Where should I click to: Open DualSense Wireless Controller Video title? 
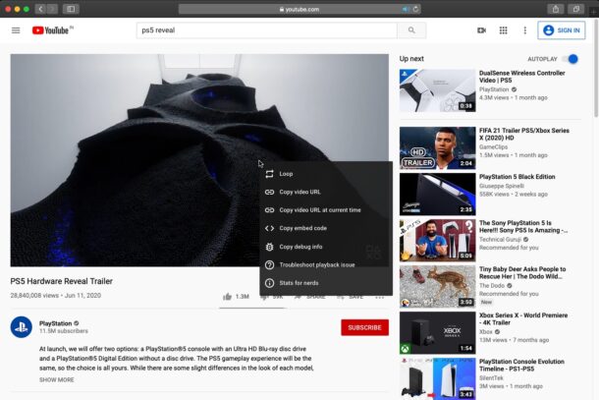pyautogui.click(x=521, y=77)
